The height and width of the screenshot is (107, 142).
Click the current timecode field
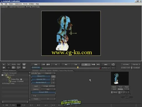click(36, 67)
